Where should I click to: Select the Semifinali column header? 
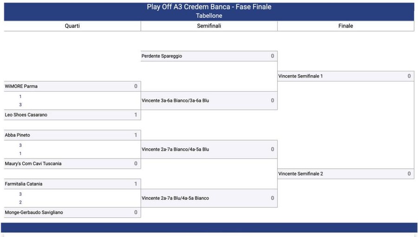coord(209,26)
